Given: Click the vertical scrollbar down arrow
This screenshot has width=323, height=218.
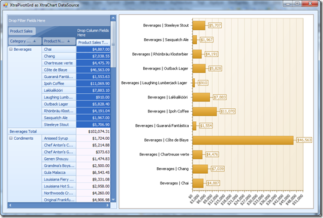Looking at the screenshot, I should point(113,199).
